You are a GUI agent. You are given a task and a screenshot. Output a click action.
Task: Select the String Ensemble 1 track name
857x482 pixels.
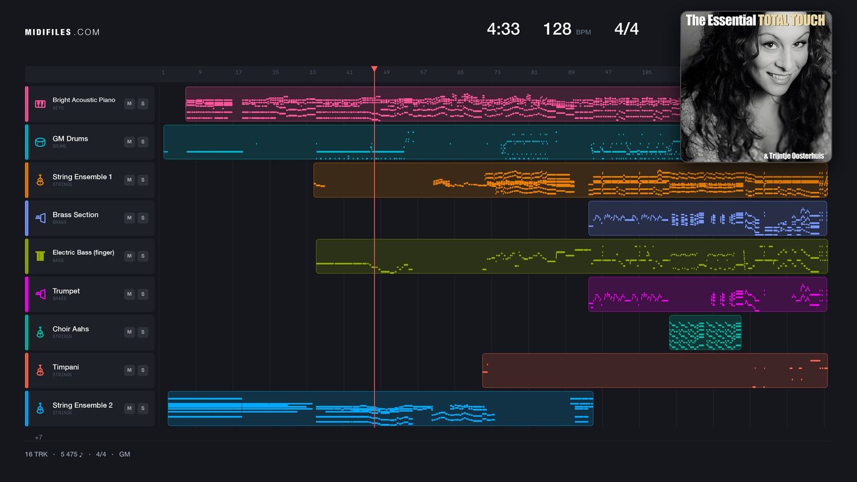pos(82,177)
